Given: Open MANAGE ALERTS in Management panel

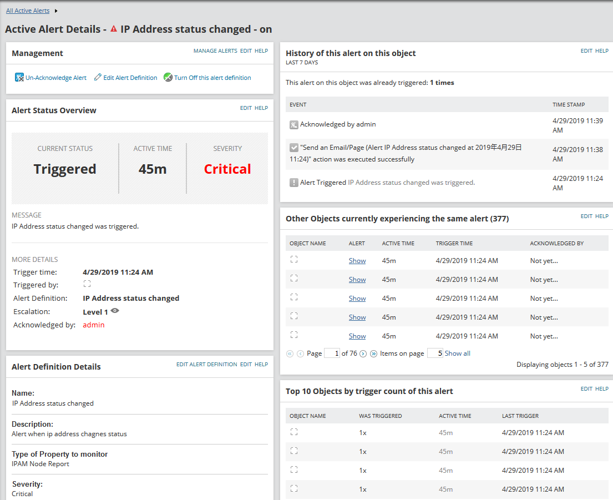Looking at the screenshot, I should 215,51.
